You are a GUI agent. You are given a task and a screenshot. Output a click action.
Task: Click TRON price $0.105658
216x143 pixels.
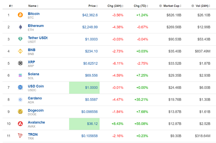(x=89, y=136)
